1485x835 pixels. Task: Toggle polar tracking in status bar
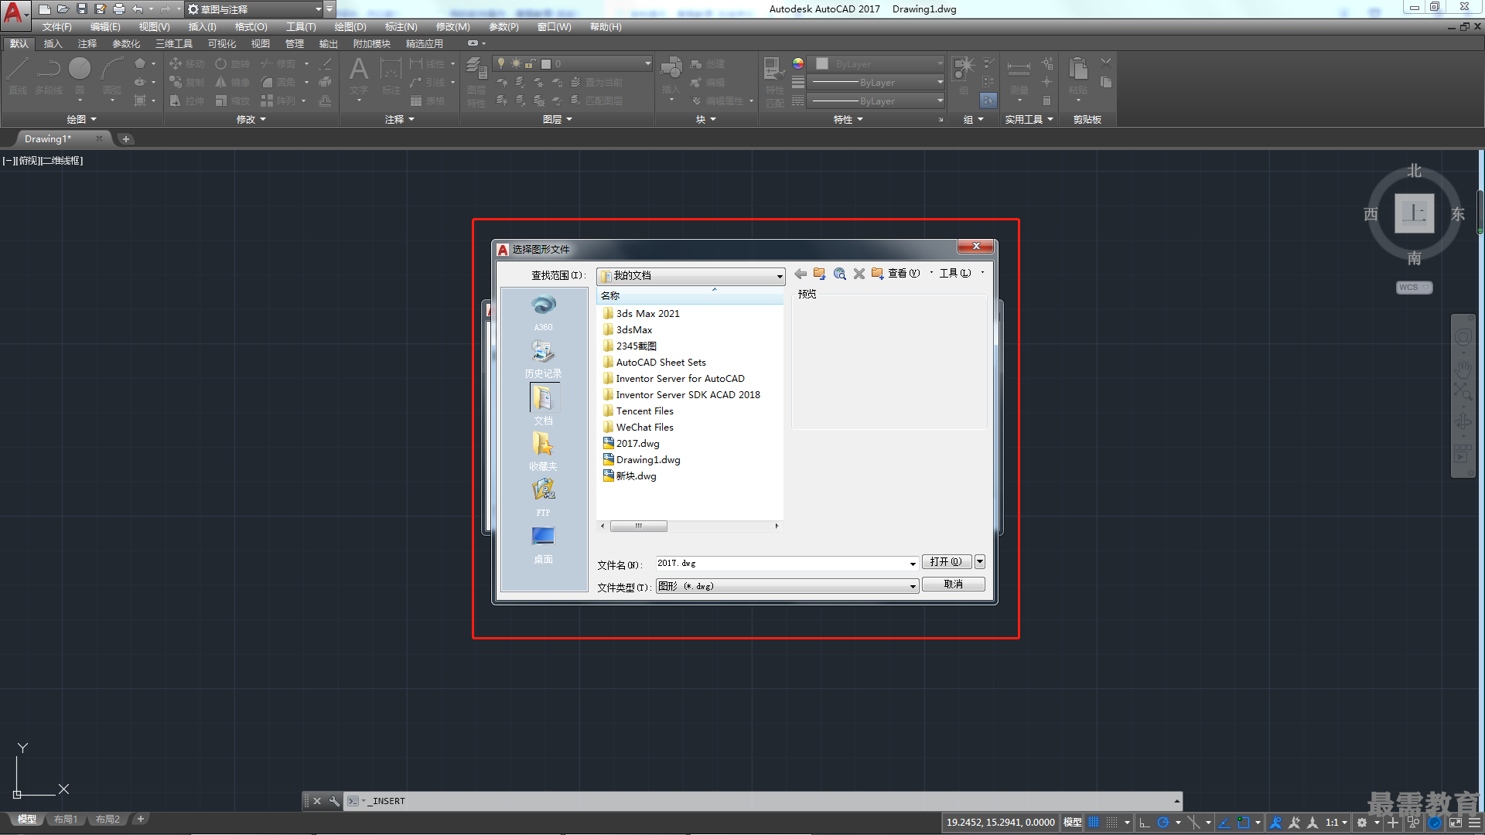coord(1162,823)
